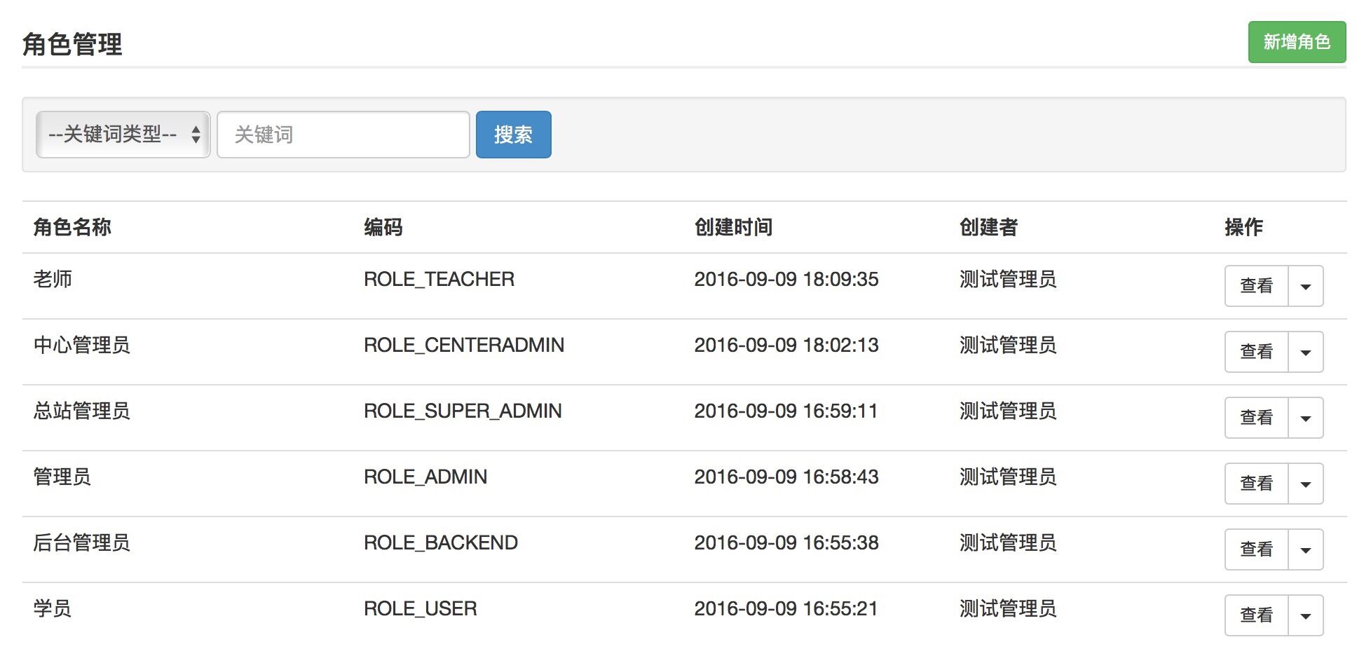Click 查看 for 中心管理员 role

[x=1256, y=352]
